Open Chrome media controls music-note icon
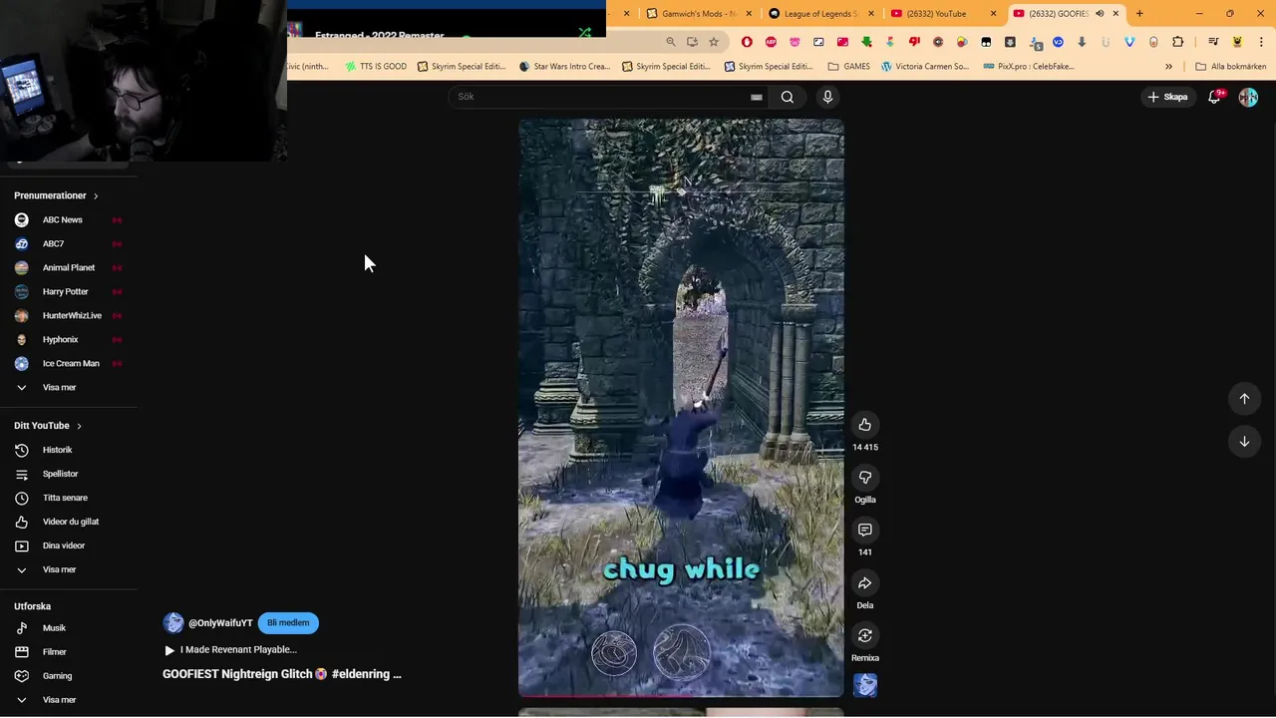Viewport: 1276px width, 718px height. [x=1213, y=42]
